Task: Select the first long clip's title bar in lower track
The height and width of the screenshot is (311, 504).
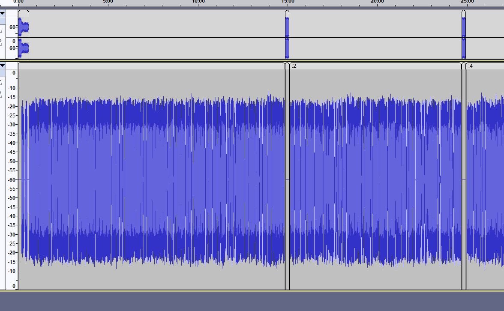Action: (x=151, y=66)
